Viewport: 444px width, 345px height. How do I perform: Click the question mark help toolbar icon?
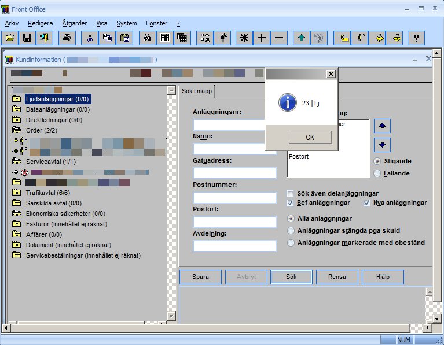416,38
